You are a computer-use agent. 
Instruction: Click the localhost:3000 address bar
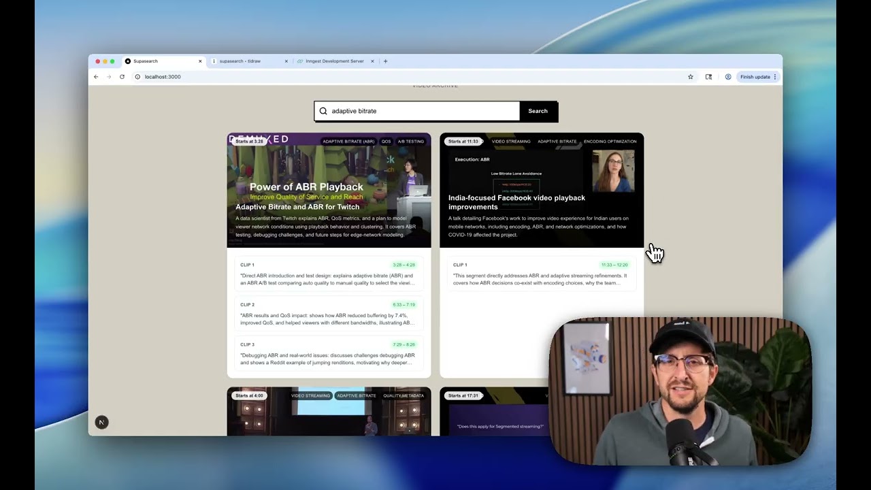tap(408, 77)
